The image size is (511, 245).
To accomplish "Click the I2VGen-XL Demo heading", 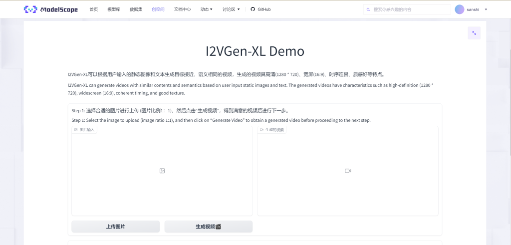I will click(x=255, y=51).
